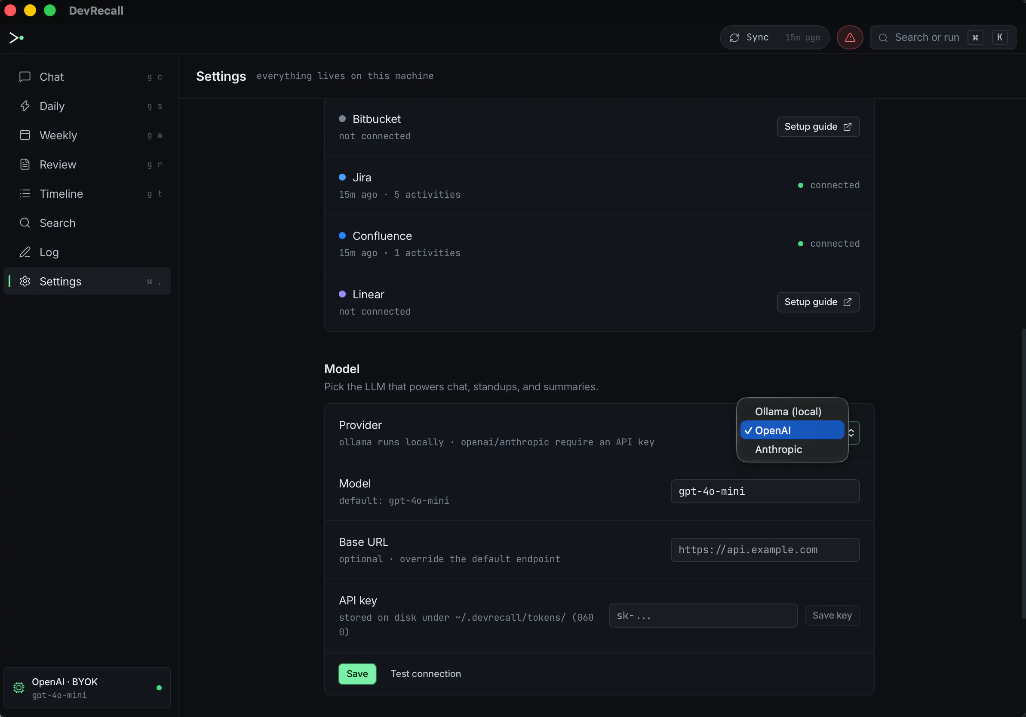Click the command key badge in search bar

click(975, 37)
